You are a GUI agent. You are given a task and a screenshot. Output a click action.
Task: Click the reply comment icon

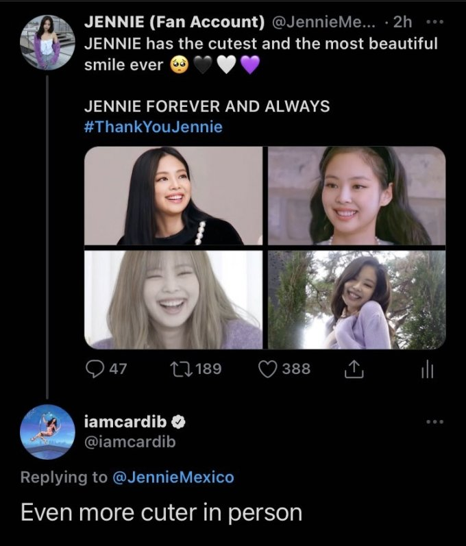coord(95,369)
